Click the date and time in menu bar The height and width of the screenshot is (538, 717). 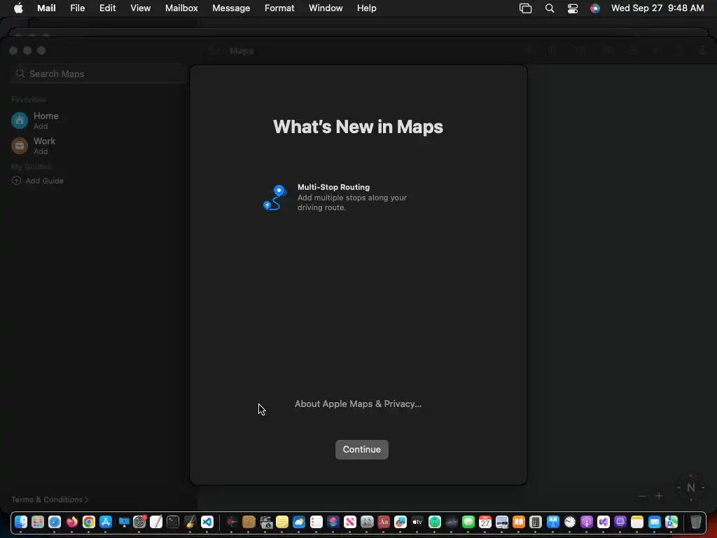tap(657, 8)
